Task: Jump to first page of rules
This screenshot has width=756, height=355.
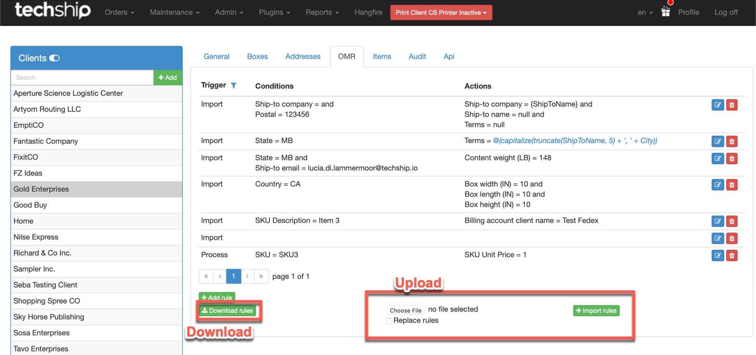Action: 206,276
